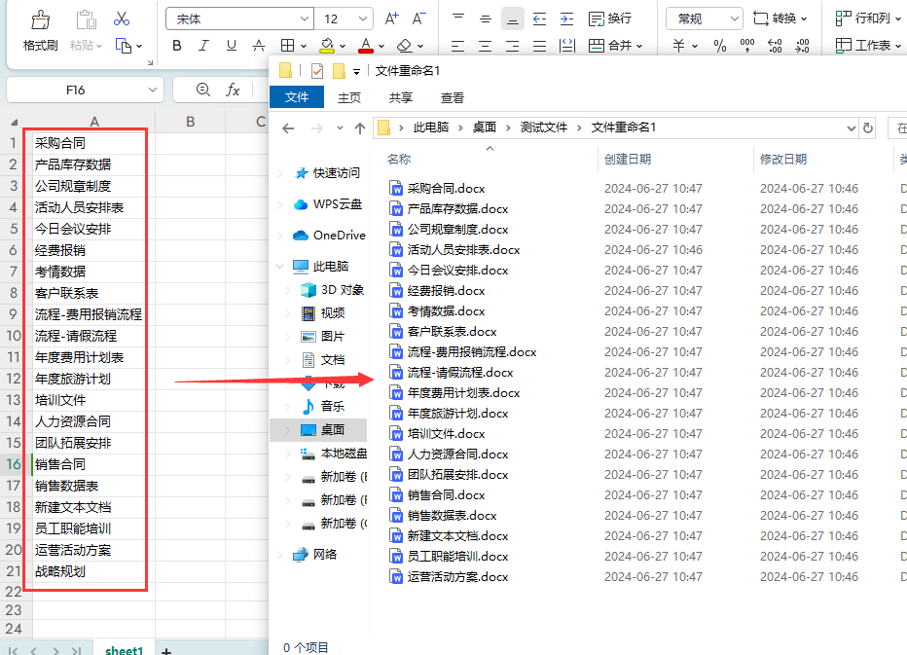907x655 pixels.
Task: Click the sheet1 worksheet tab
Action: point(124,650)
